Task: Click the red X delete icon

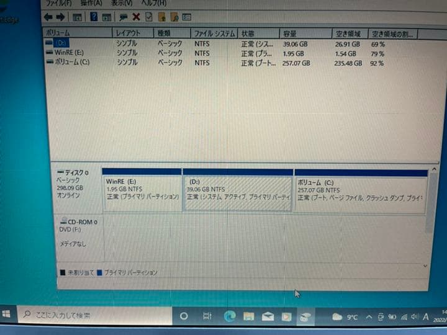Action: (136, 17)
